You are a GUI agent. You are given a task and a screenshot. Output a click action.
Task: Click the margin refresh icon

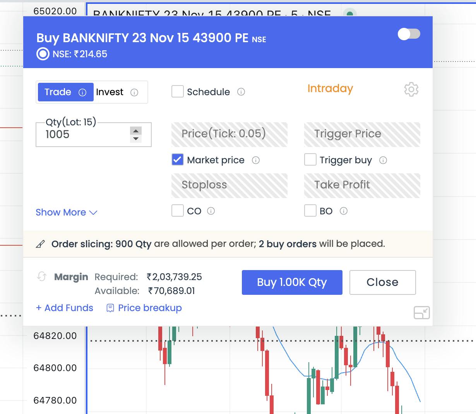click(42, 277)
